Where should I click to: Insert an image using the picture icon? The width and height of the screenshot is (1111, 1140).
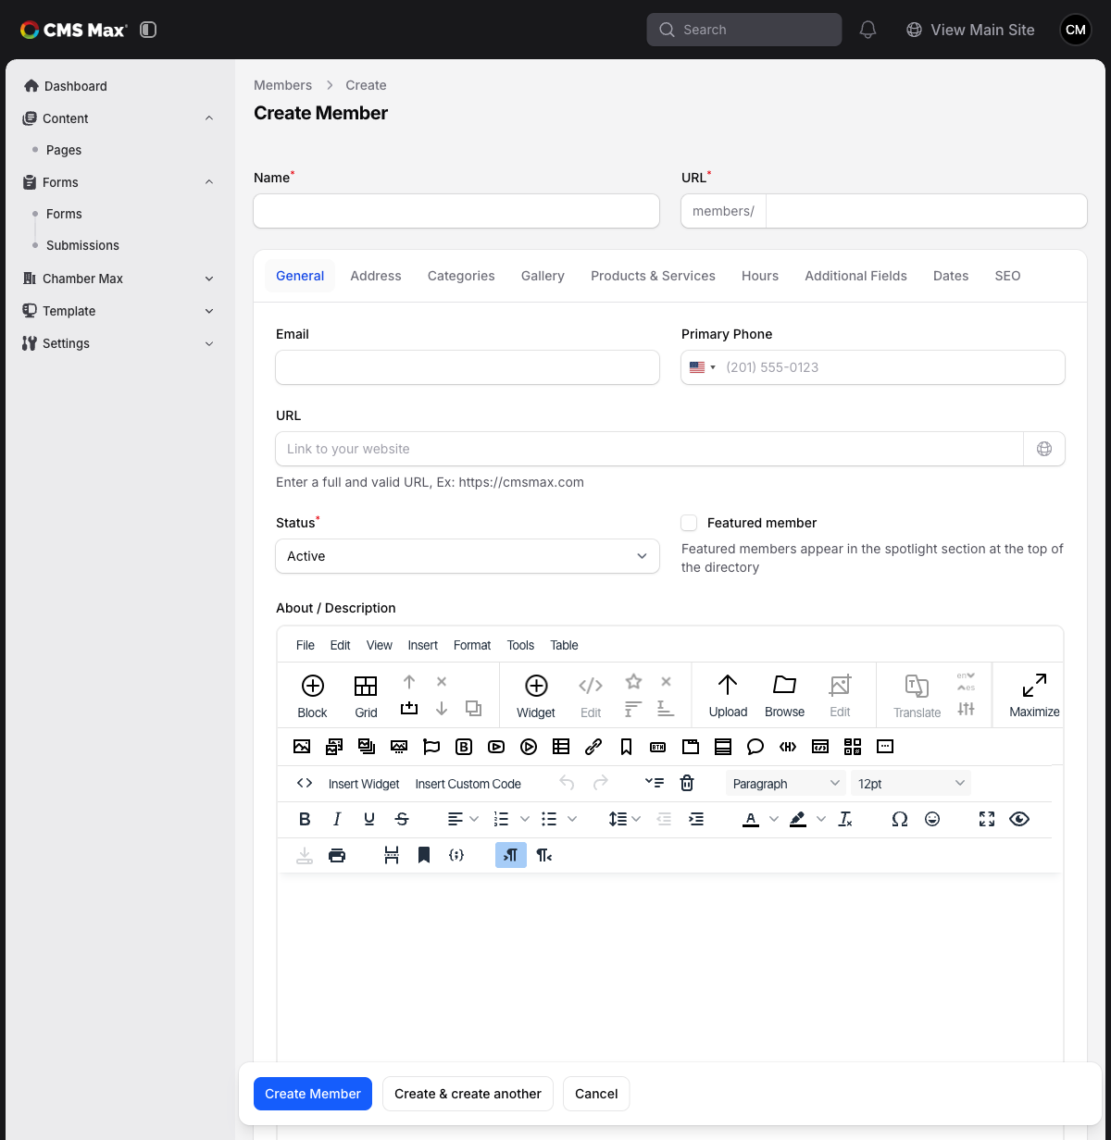(x=302, y=747)
